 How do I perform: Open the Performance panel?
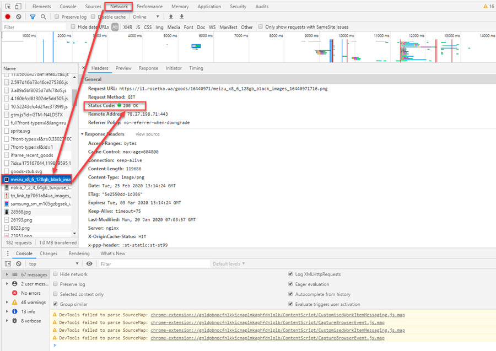149,6
